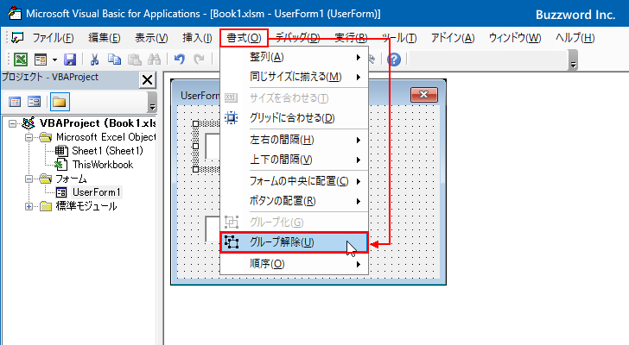Open Project panel toolbar overflow arrow
629x345 pixels.
click(x=152, y=102)
